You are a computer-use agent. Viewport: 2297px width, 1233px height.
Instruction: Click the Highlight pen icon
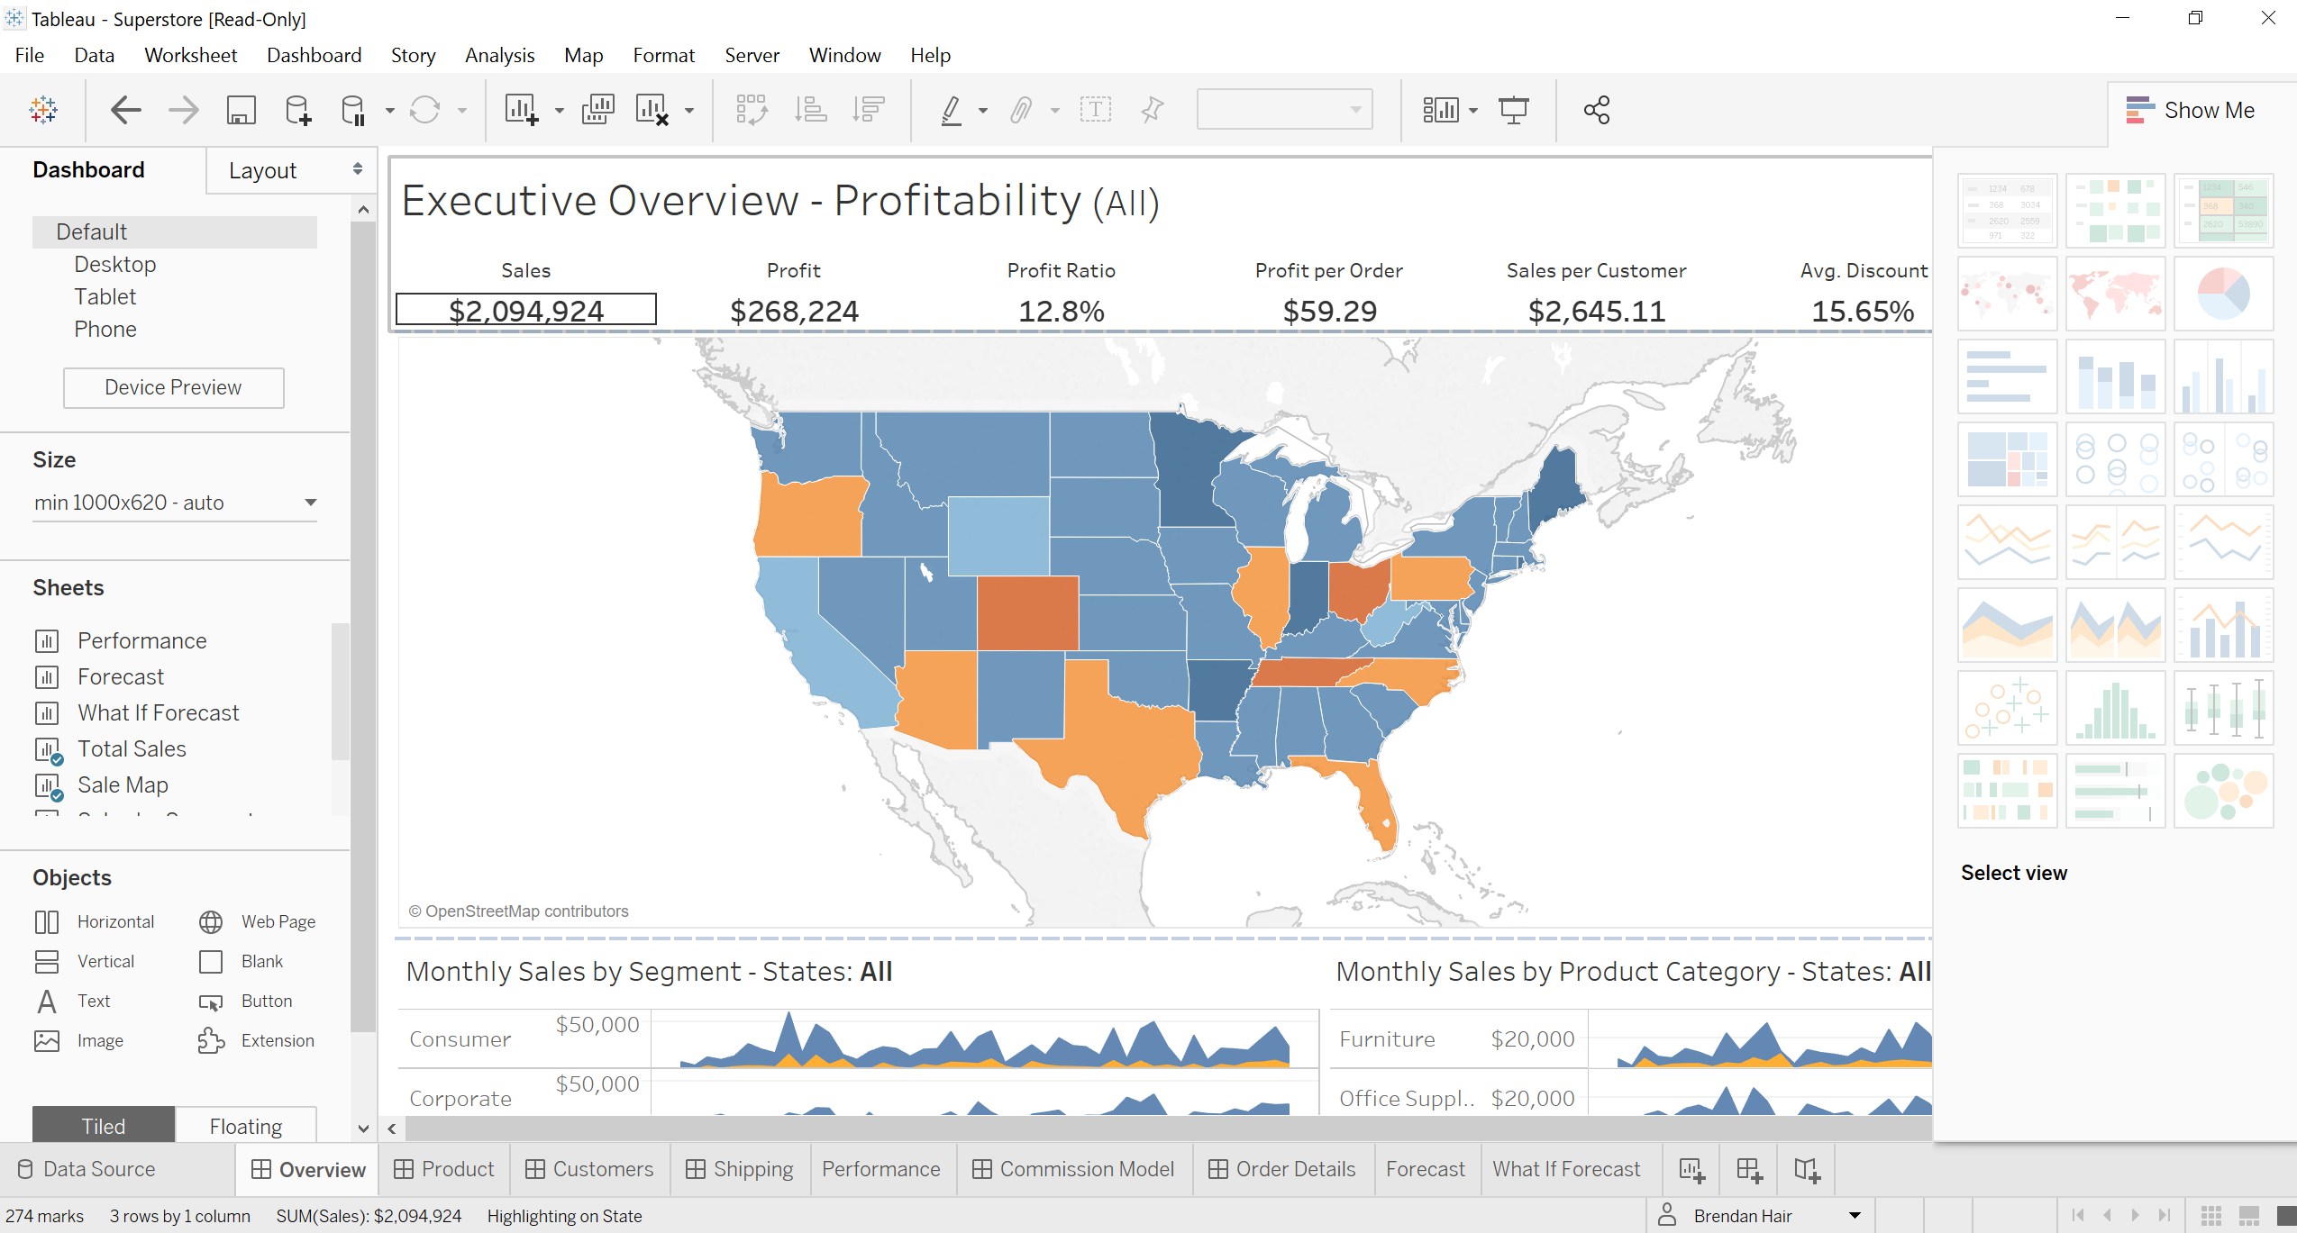[951, 111]
